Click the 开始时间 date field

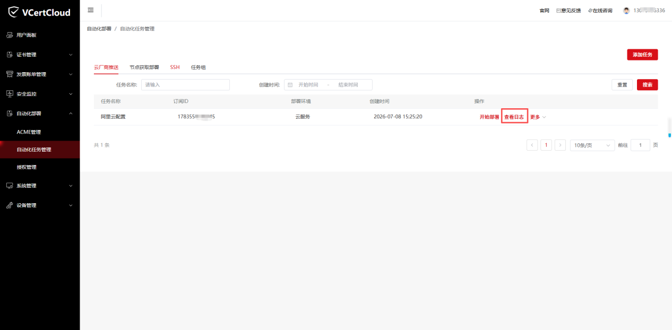click(308, 85)
